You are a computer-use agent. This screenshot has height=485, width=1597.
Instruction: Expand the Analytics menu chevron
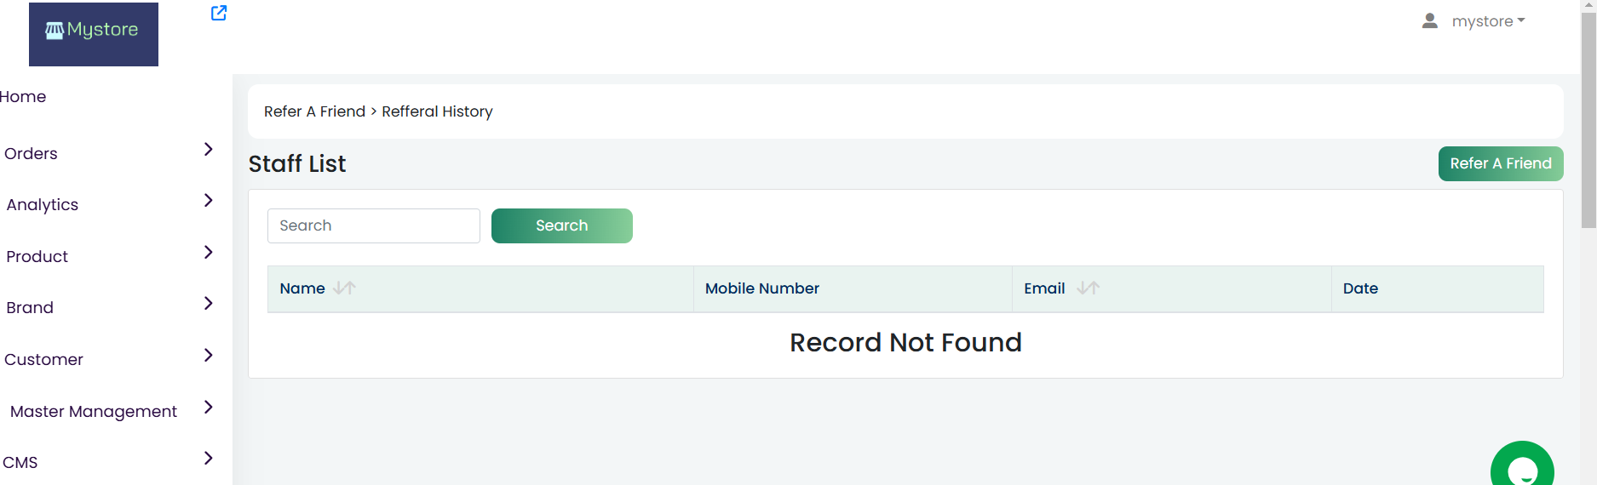(x=209, y=200)
